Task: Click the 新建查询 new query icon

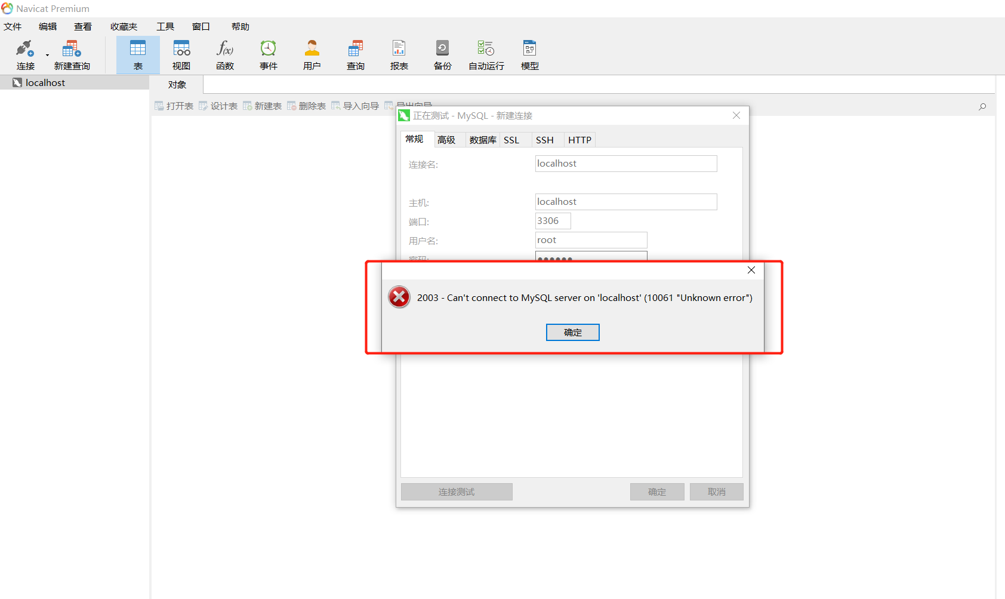Action: pos(72,55)
